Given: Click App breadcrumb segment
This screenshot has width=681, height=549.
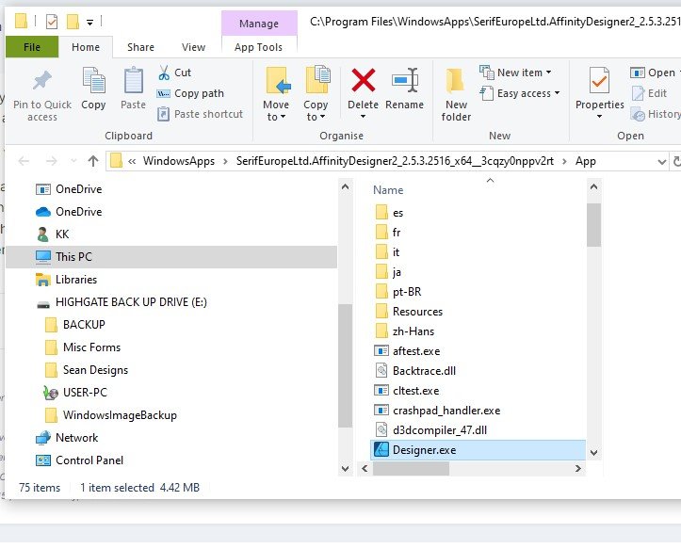Looking at the screenshot, I should (586, 161).
